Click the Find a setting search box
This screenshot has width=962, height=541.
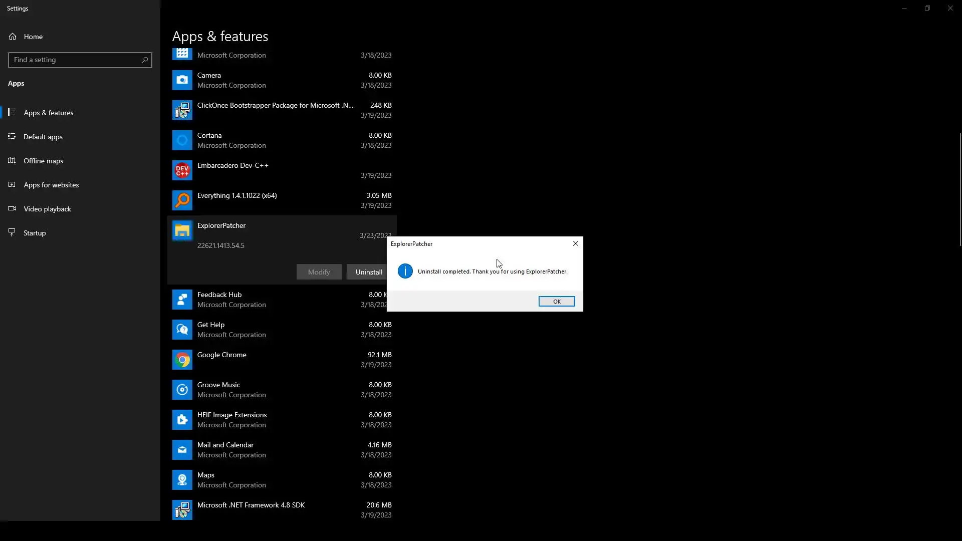[x=75, y=60]
